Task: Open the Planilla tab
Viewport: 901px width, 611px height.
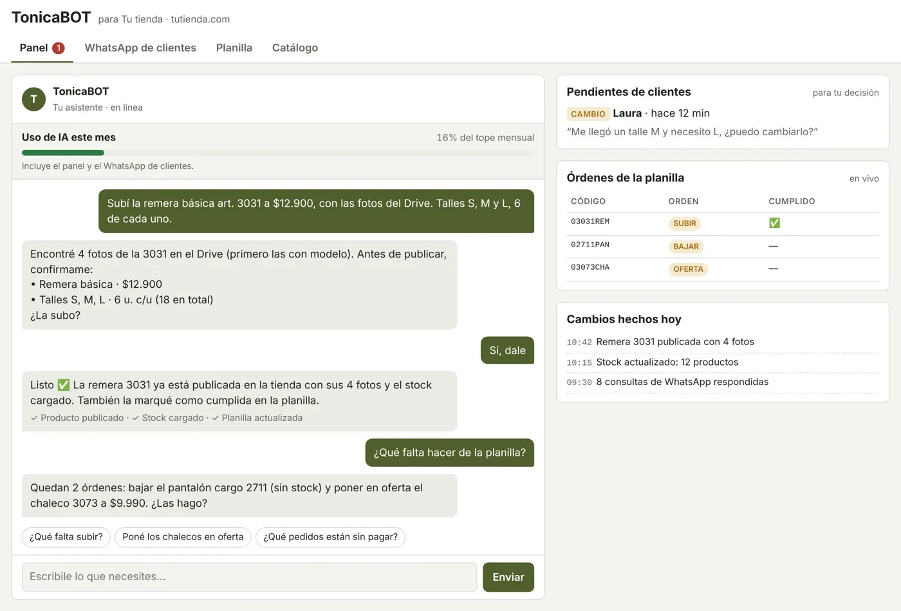Action: pos(234,48)
